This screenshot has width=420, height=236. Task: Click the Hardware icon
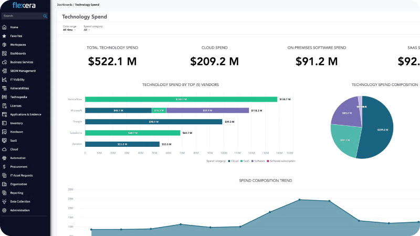click(4, 132)
